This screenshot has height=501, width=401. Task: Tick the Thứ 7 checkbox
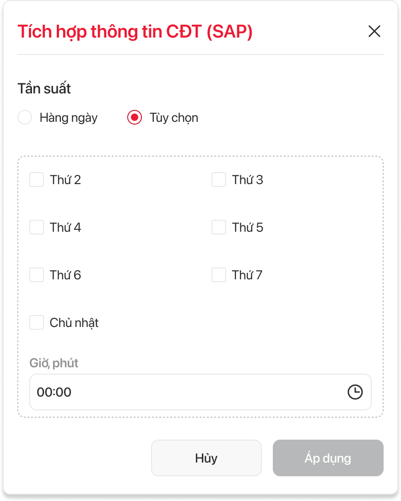coord(219,275)
